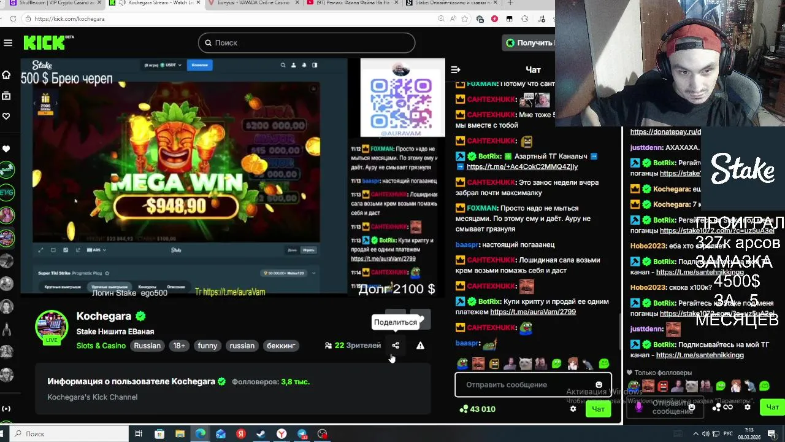Click the Stake Нишита ЕВаная stream title
Image resolution: width=785 pixels, height=442 pixels.
[x=115, y=331]
